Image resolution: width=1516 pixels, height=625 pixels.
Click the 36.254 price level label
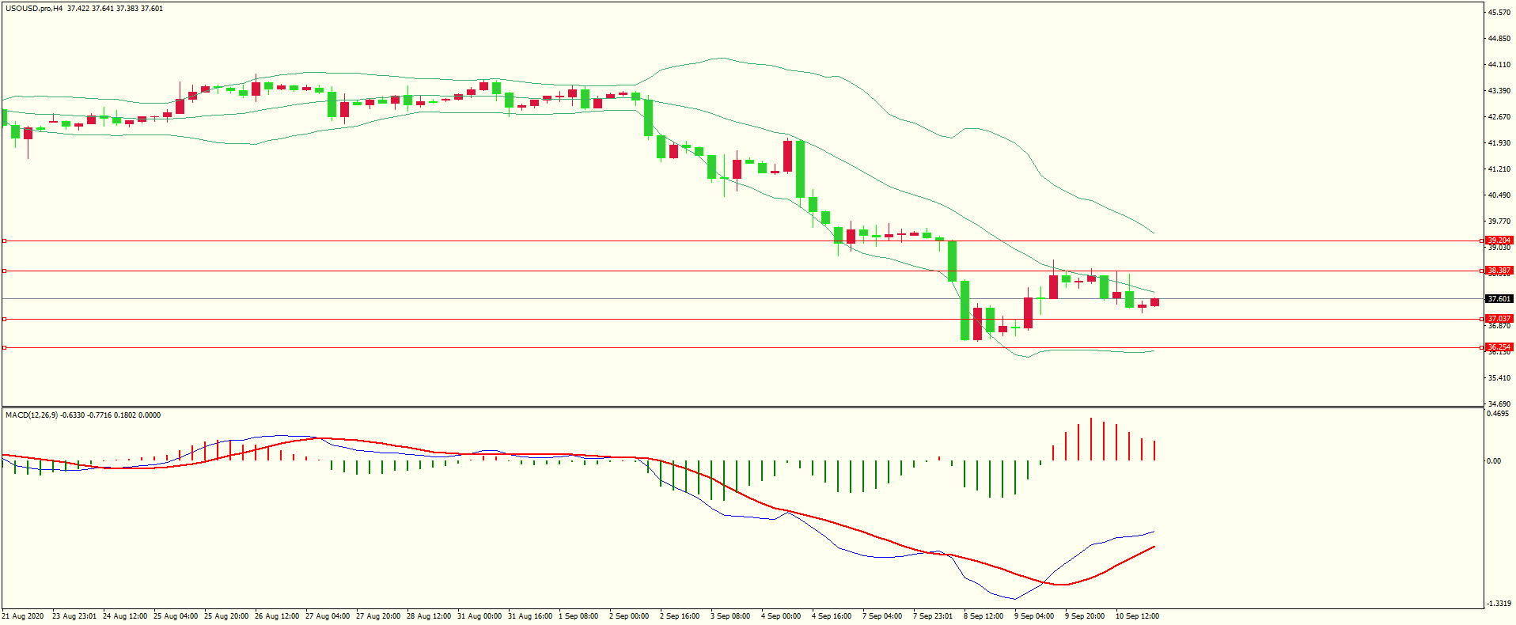pyautogui.click(x=1499, y=347)
